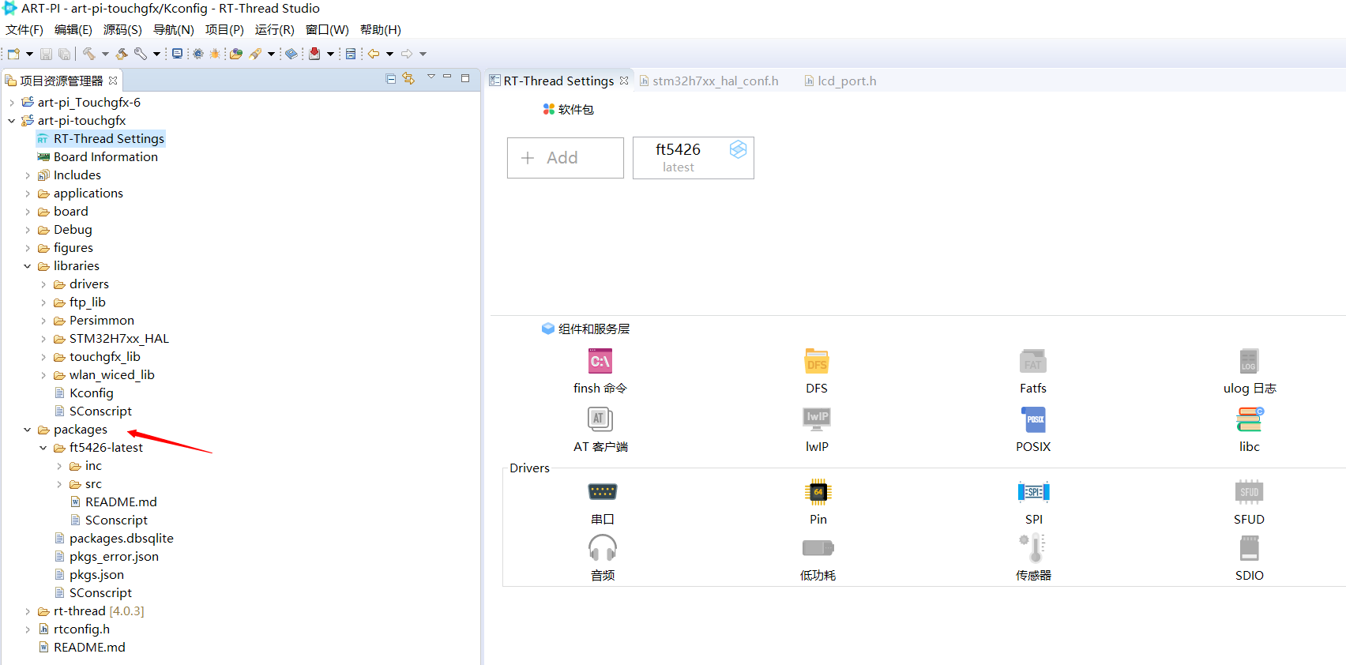Open the 窗口(W) menu

coord(327,29)
